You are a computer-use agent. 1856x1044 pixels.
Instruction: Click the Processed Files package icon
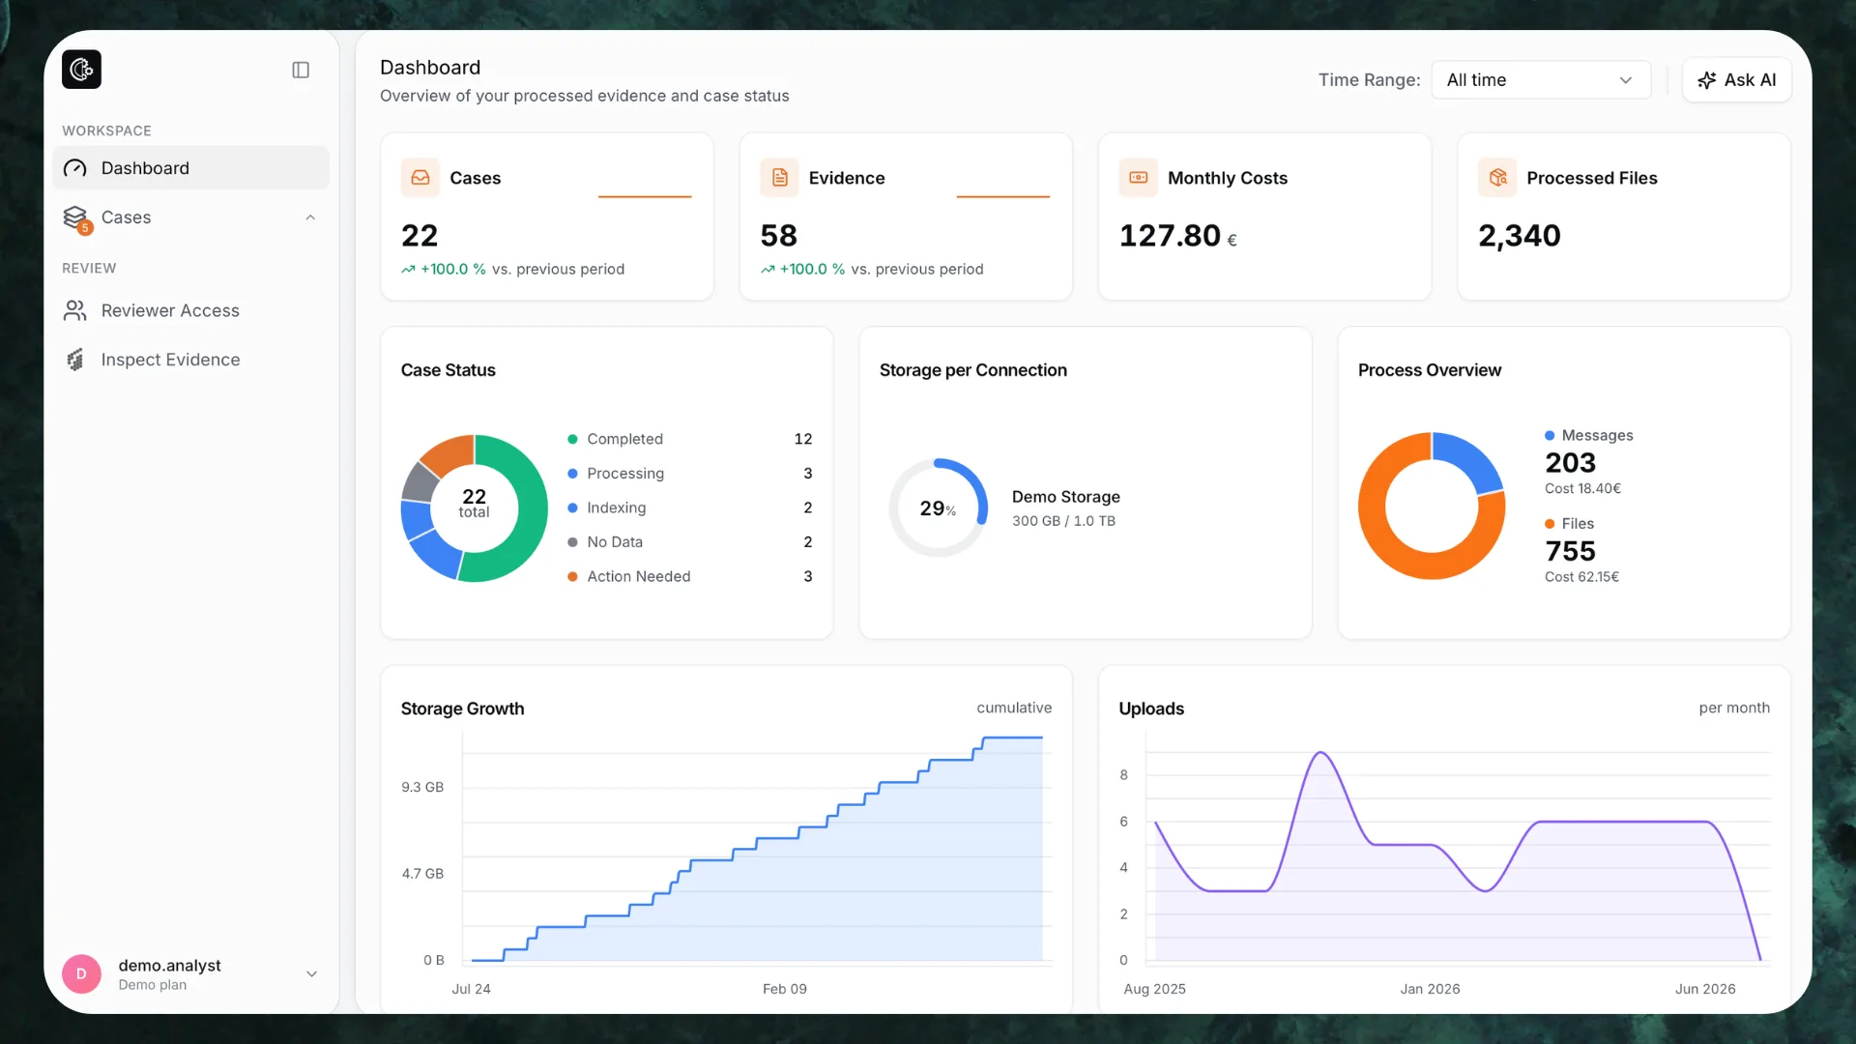(x=1497, y=178)
